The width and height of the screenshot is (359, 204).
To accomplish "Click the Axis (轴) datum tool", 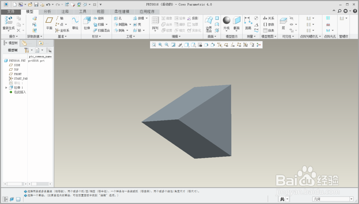I will tap(60, 18).
